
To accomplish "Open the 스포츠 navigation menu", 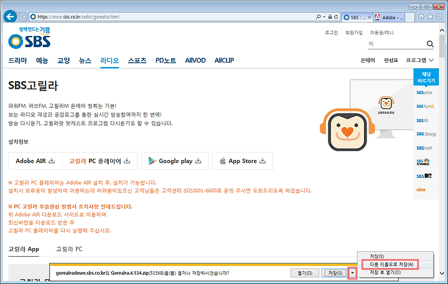I will click(x=137, y=60).
